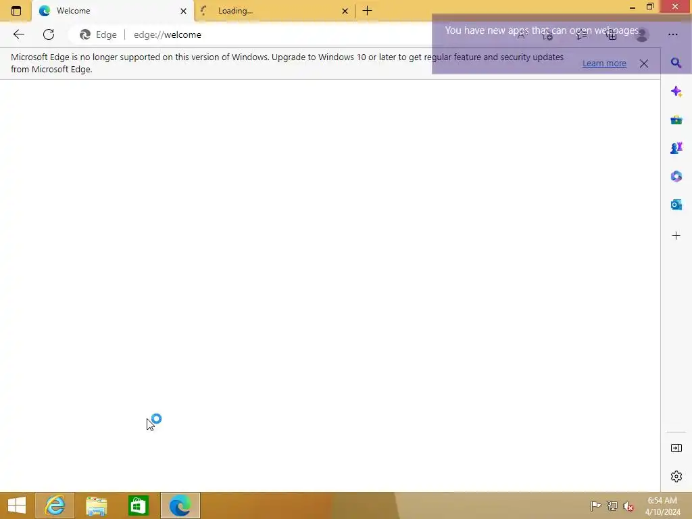Image resolution: width=692 pixels, height=519 pixels.
Task: Open Outlook icon in sidebar
Action: (x=676, y=205)
